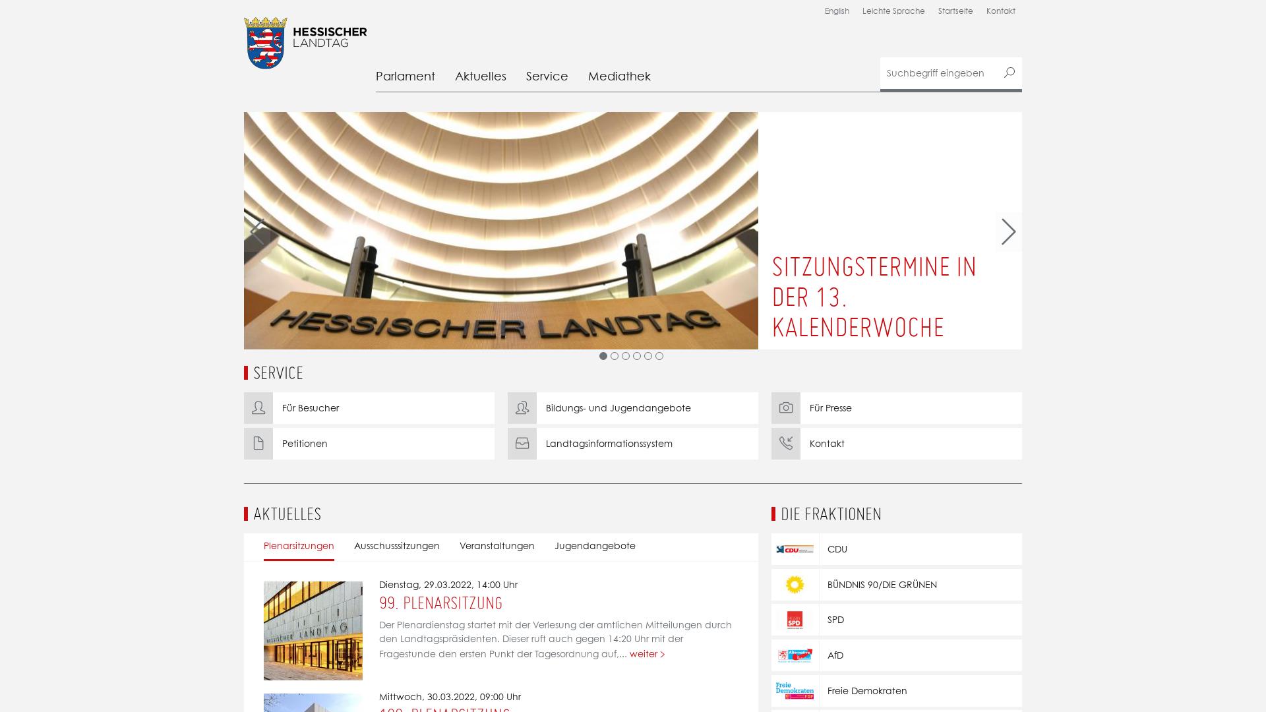Switch to the Ausschusssitzungen tab

(x=397, y=546)
